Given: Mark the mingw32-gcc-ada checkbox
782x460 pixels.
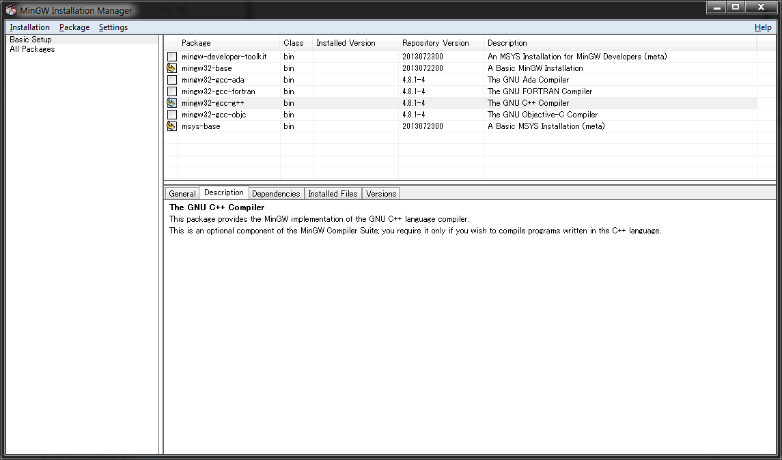Looking at the screenshot, I should pyautogui.click(x=171, y=80).
